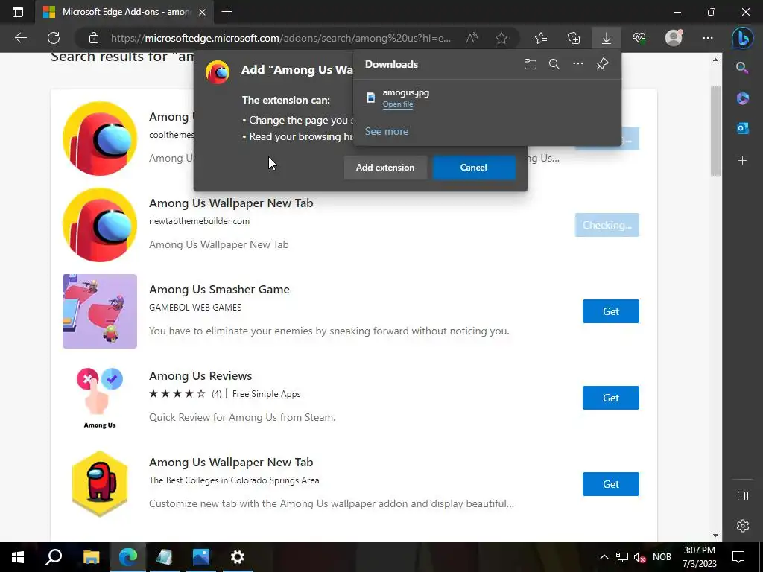The height and width of the screenshot is (572, 763).
Task: Click scrollbar down arrow
Action: click(715, 536)
